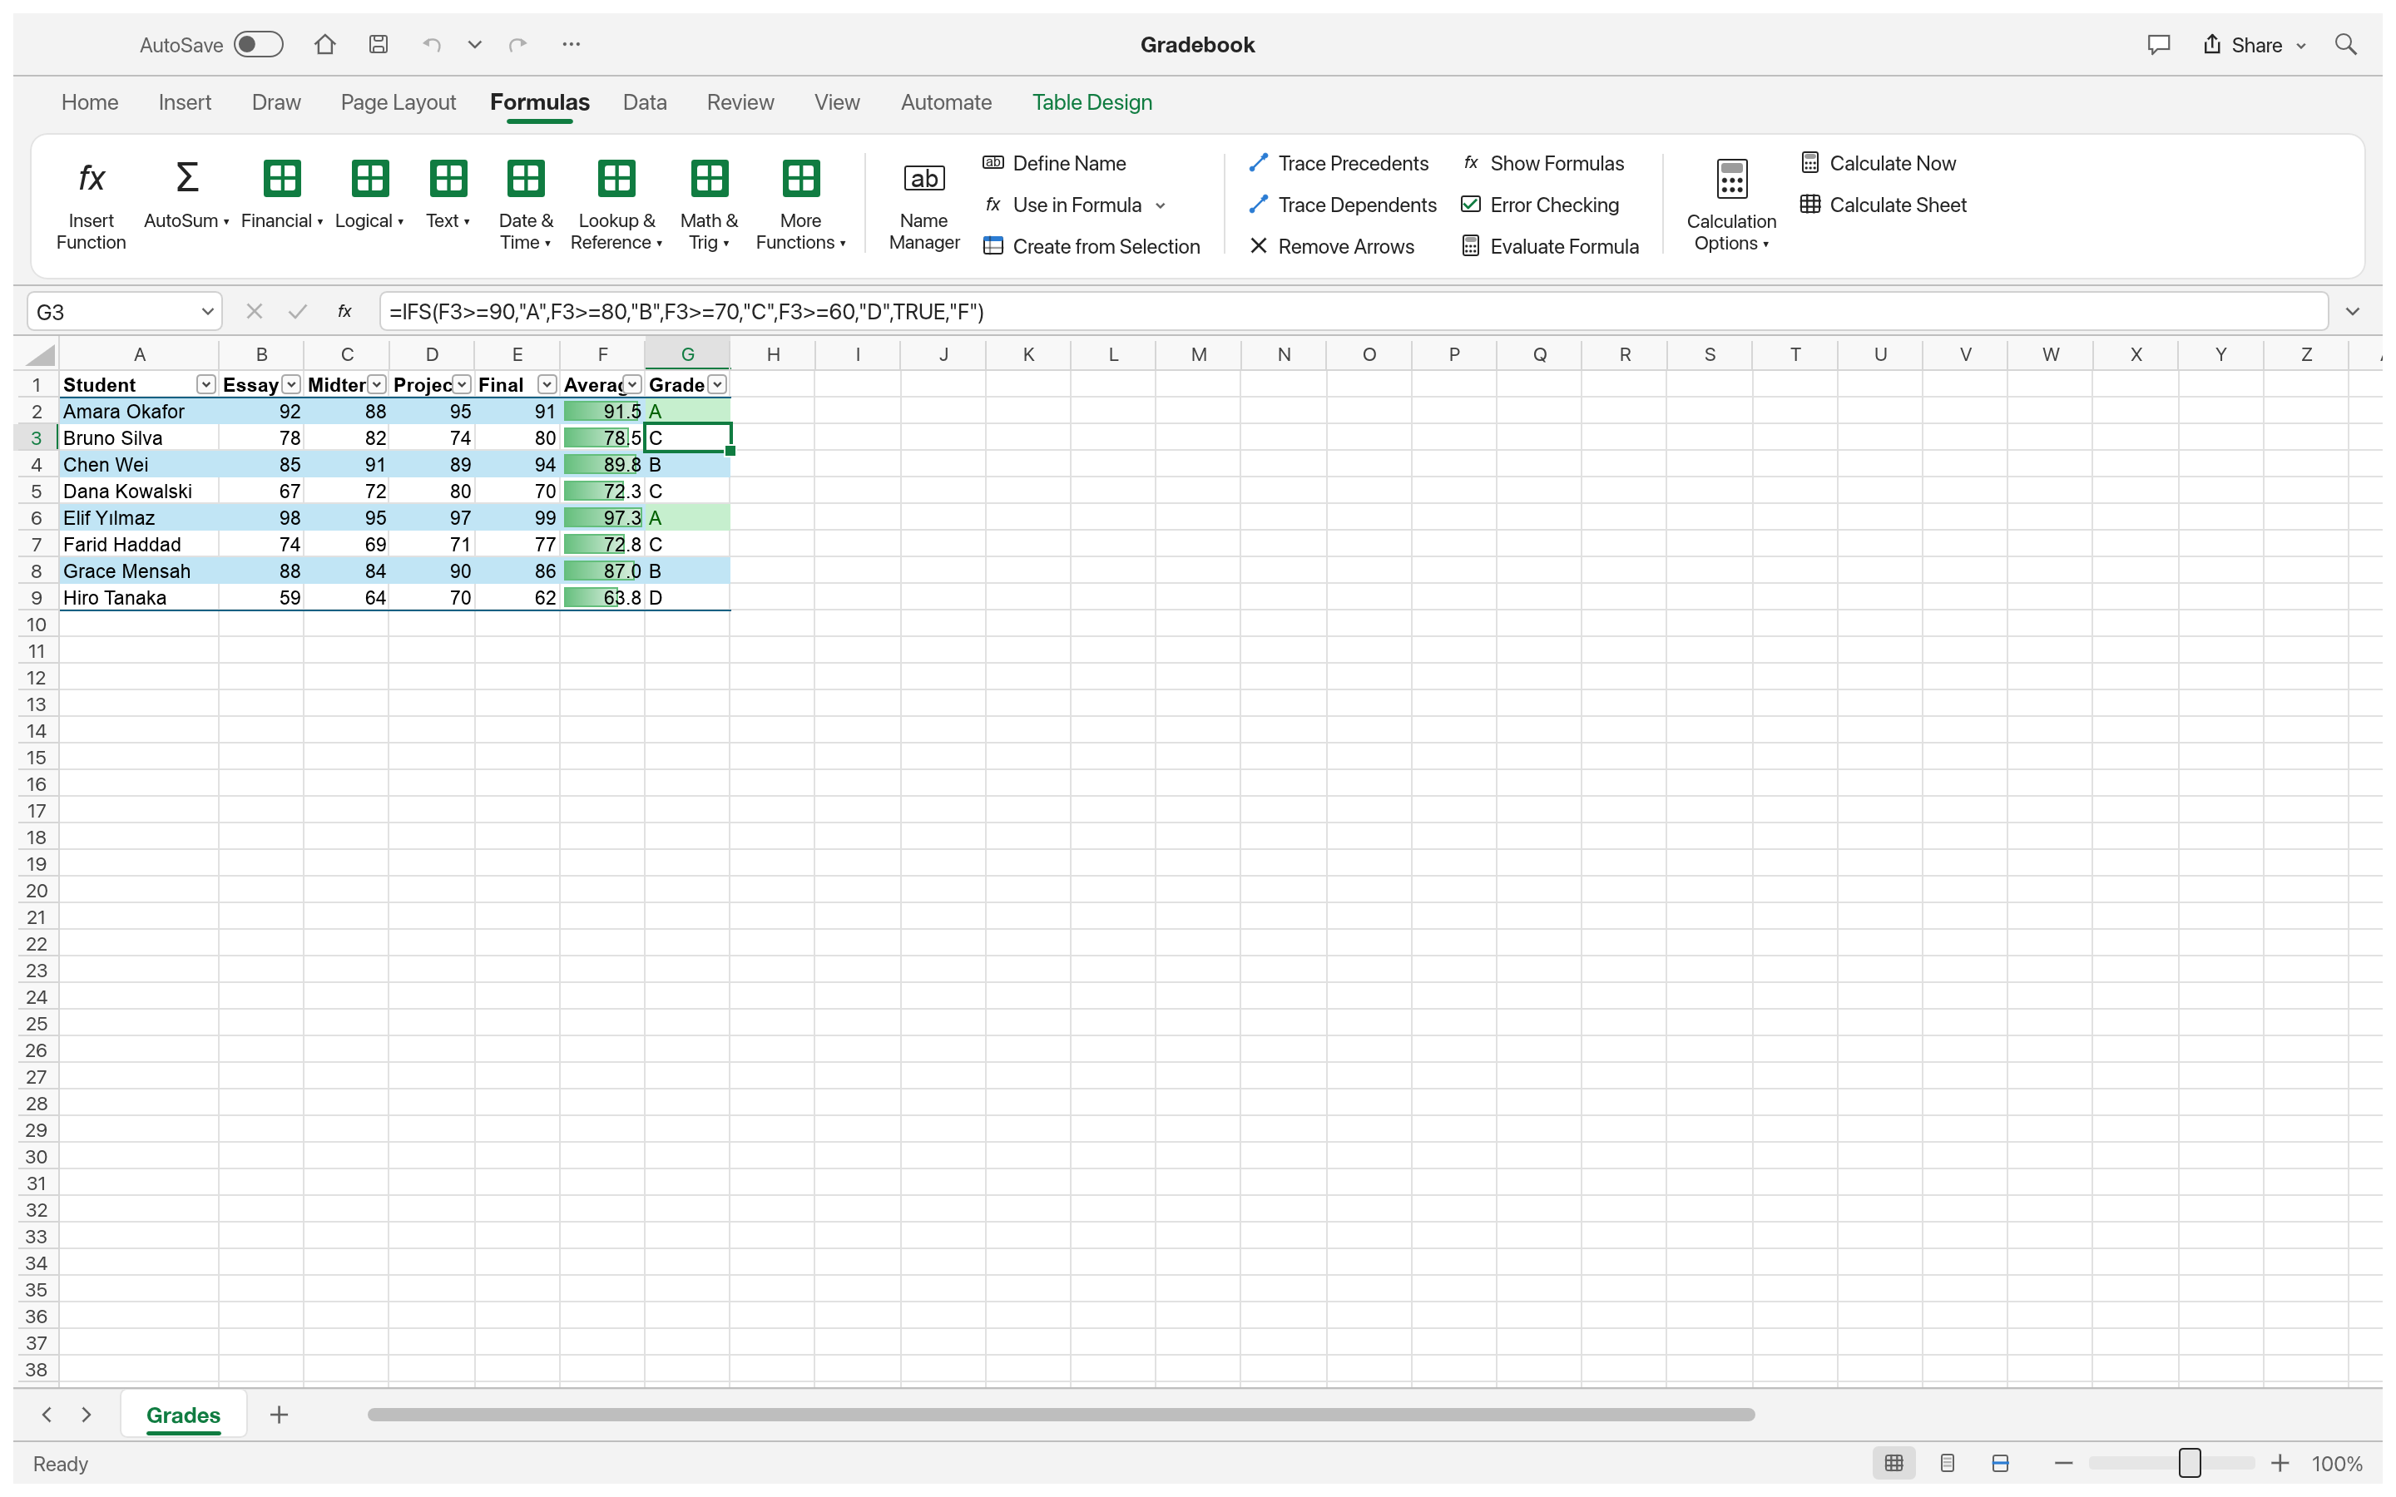This screenshot has height=1497, width=2396.
Task: Open the Grade column filter dropdown
Action: tap(718, 384)
